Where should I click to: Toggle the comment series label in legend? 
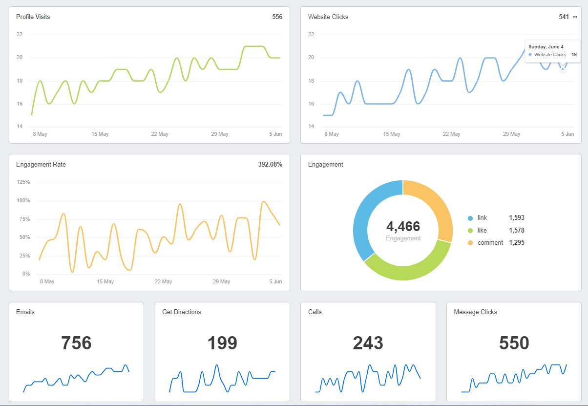[490, 243]
